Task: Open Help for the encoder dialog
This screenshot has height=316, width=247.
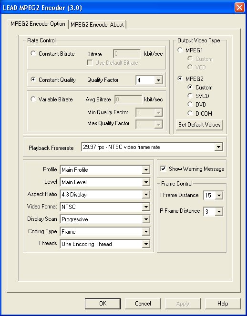Action: click(223, 304)
